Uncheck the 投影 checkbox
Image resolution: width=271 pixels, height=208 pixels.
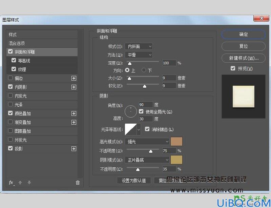point(11,148)
